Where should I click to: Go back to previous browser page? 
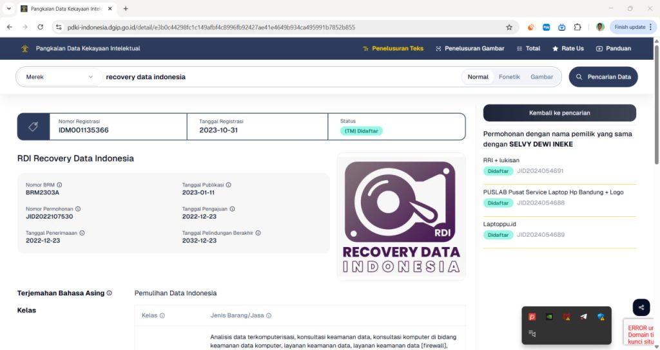pyautogui.click(x=10, y=27)
